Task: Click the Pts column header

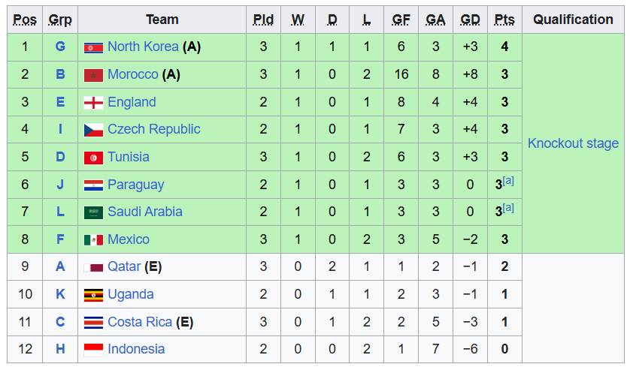Action: (x=504, y=20)
